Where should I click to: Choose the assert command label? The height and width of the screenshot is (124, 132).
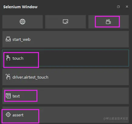pyautogui.click(x=18, y=115)
